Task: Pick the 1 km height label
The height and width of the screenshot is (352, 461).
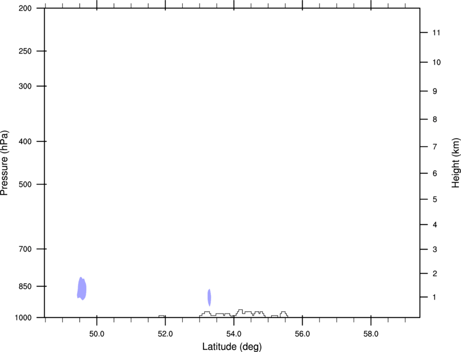Action: click(x=434, y=297)
